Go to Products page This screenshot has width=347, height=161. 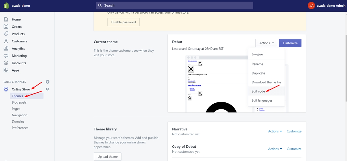pos(18,34)
